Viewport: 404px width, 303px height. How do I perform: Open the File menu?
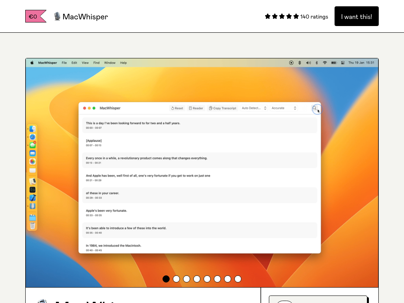click(64, 63)
